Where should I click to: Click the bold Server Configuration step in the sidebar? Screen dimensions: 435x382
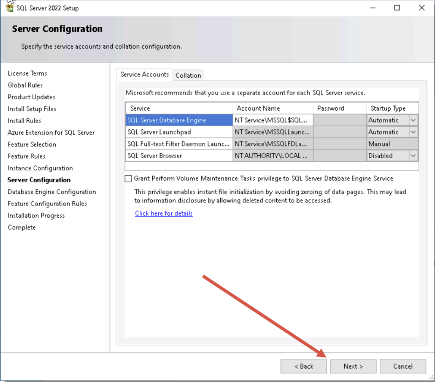(39, 180)
